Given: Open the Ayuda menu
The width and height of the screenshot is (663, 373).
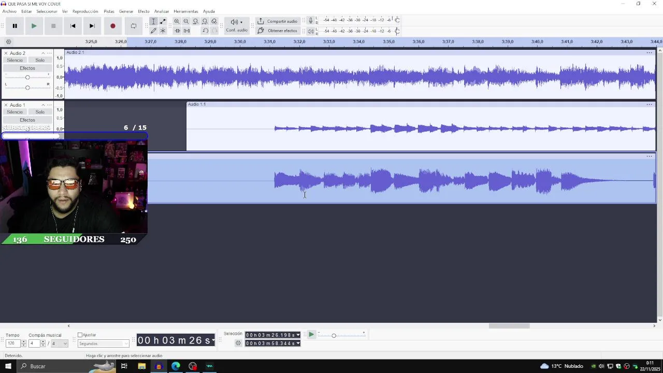Looking at the screenshot, I should click(209, 11).
